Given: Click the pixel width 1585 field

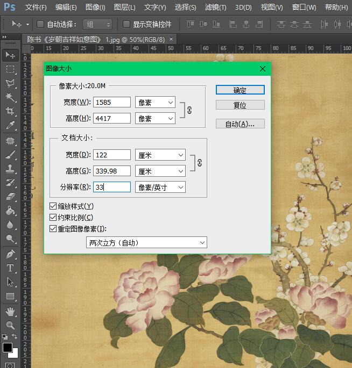Looking at the screenshot, I should (x=112, y=102).
